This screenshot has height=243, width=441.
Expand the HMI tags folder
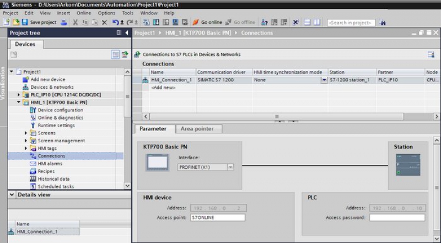(x=26, y=148)
